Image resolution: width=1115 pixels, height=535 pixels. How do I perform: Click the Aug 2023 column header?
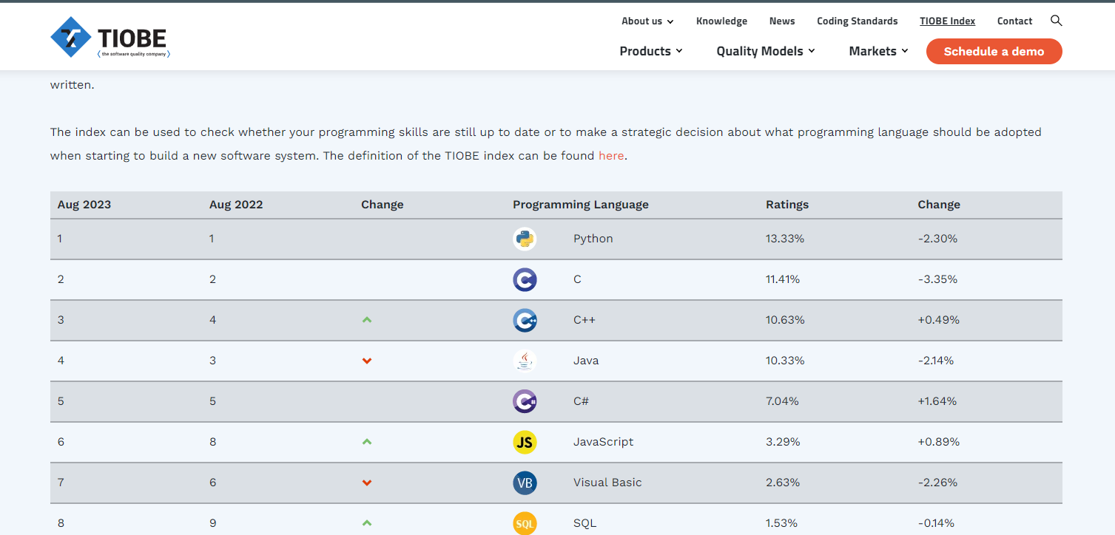(84, 205)
